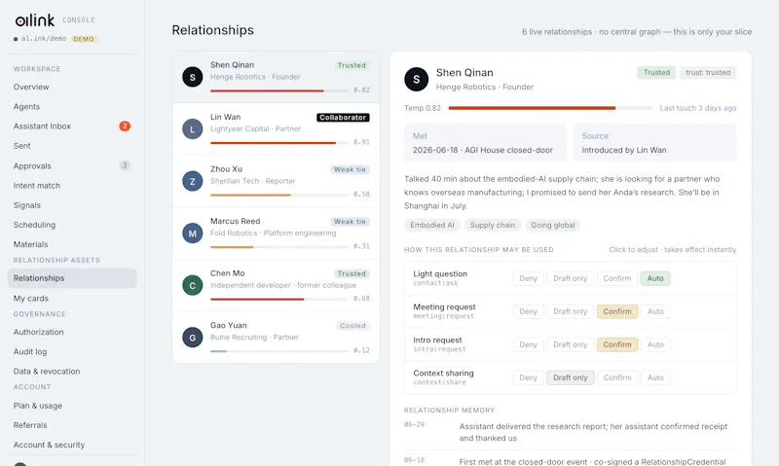Screen dimensions: 779x466
Task: Set Context sharing to Deny
Action: [528, 377]
